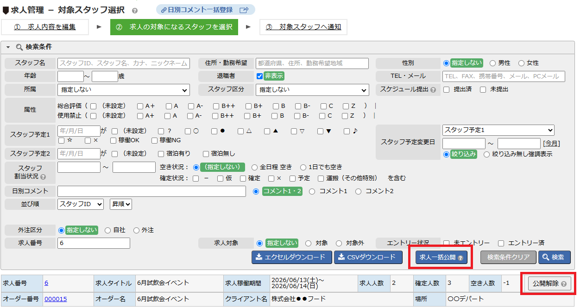Click help icon beside 対象スタッフ選択 title
Image resolution: width=580 pixels, height=308 pixels.
(134, 10)
